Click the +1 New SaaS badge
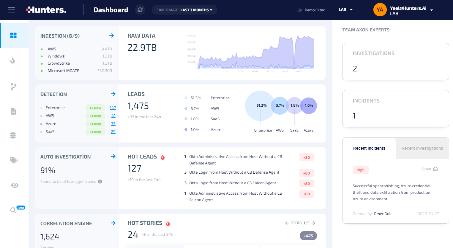453x248 pixels. 95,132
